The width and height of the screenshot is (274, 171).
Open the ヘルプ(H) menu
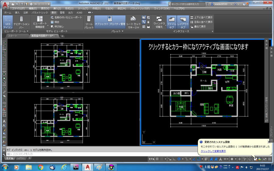coord(179,9)
